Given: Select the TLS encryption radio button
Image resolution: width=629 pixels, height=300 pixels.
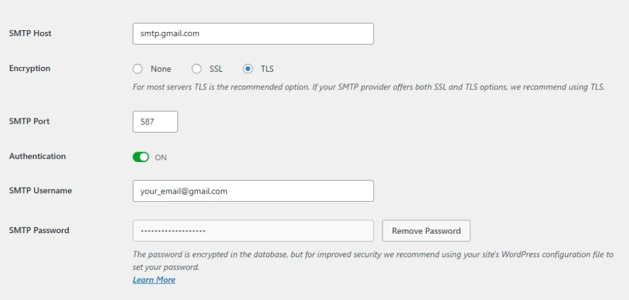Looking at the screenshot, I should (248, 69).
